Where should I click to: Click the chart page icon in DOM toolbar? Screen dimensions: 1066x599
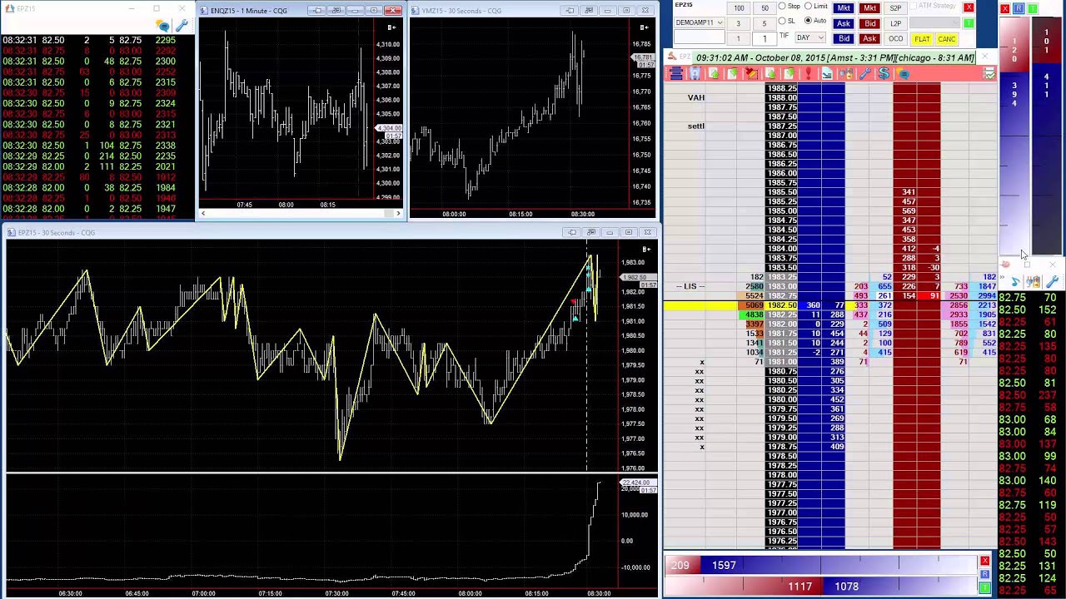[827, 73]
